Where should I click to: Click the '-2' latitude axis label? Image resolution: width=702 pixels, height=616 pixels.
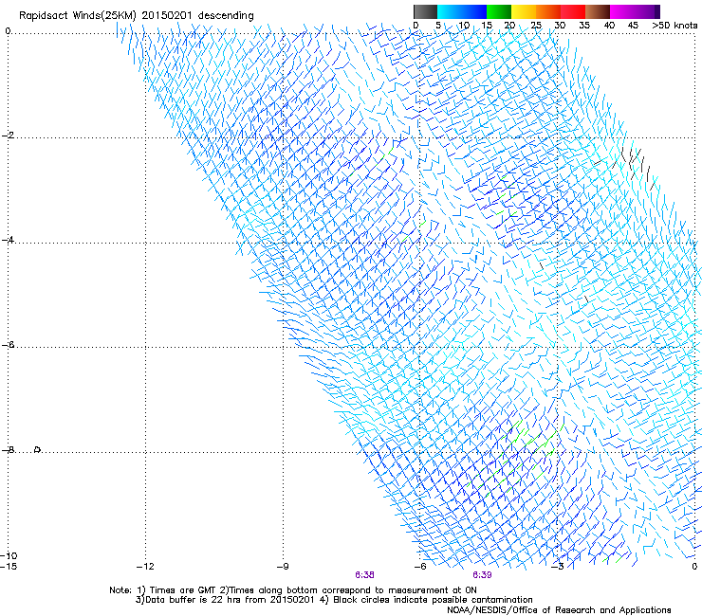8,136
